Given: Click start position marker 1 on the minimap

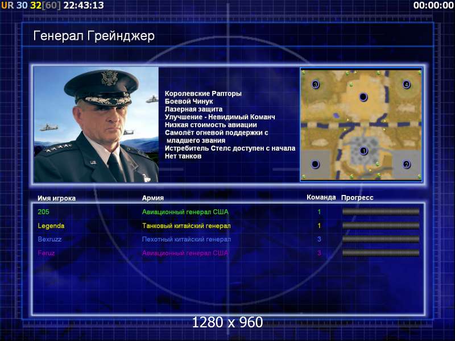Looking at the screenshot, I should pos(363,151).
